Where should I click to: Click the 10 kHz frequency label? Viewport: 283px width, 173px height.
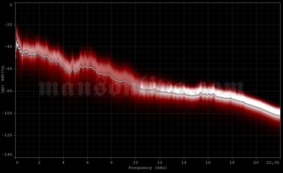coord(136,163)
